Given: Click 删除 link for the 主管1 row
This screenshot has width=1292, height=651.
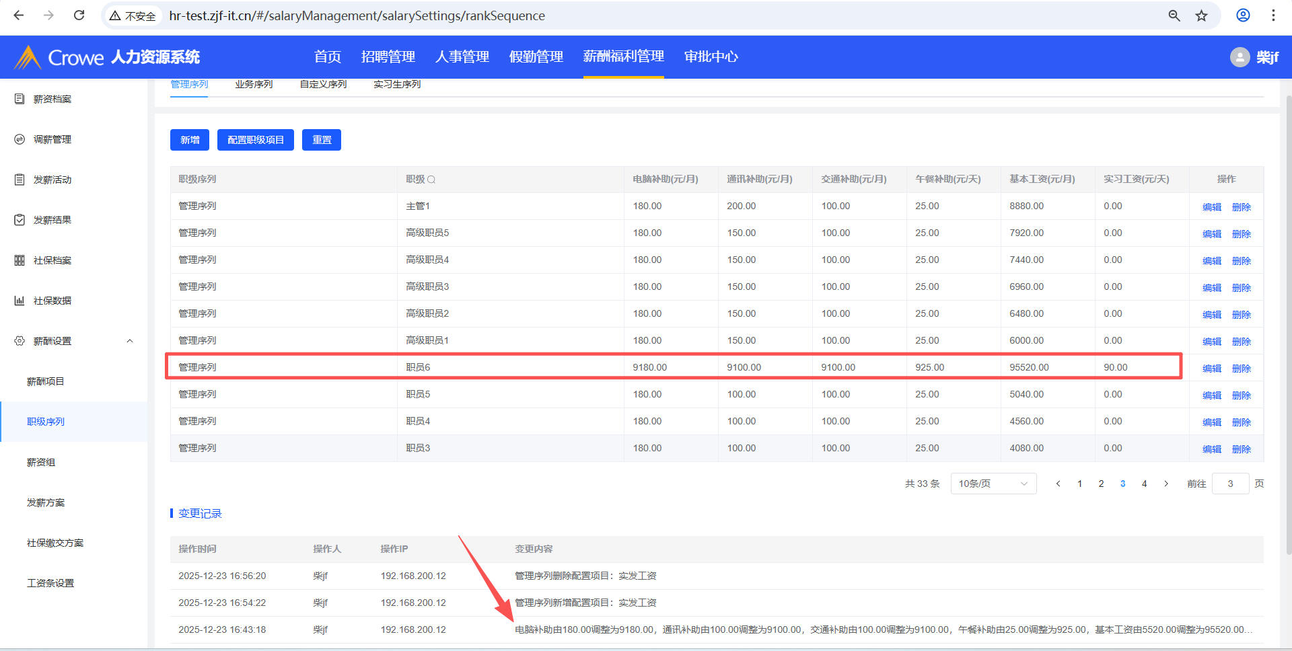Looking at the screenshot, I should 1241,207.
